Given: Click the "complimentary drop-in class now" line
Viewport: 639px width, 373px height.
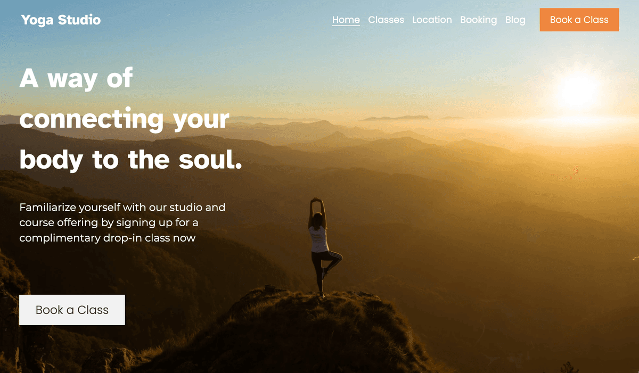Looking at the screenshot, I should 108,238.
